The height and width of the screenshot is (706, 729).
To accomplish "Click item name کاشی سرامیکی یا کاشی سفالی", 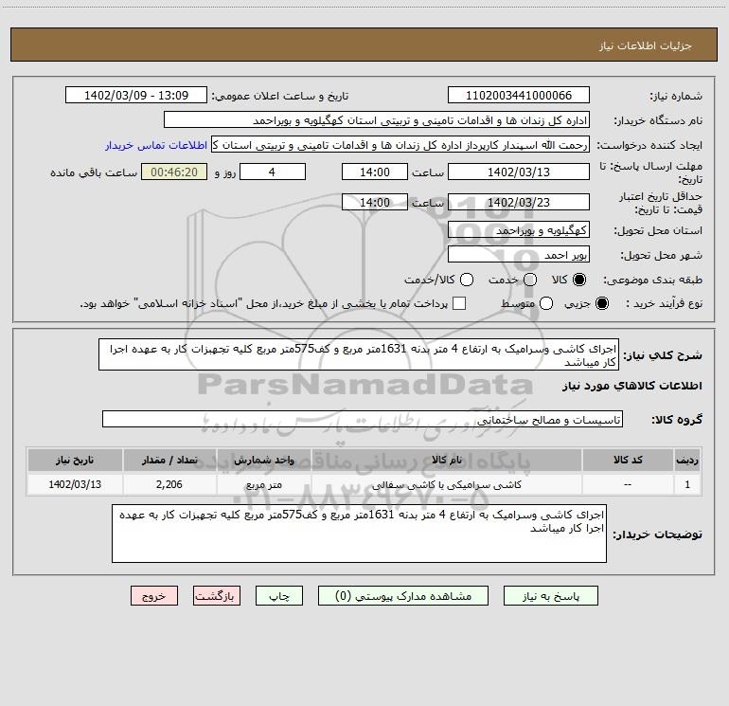I will (446, 484).
